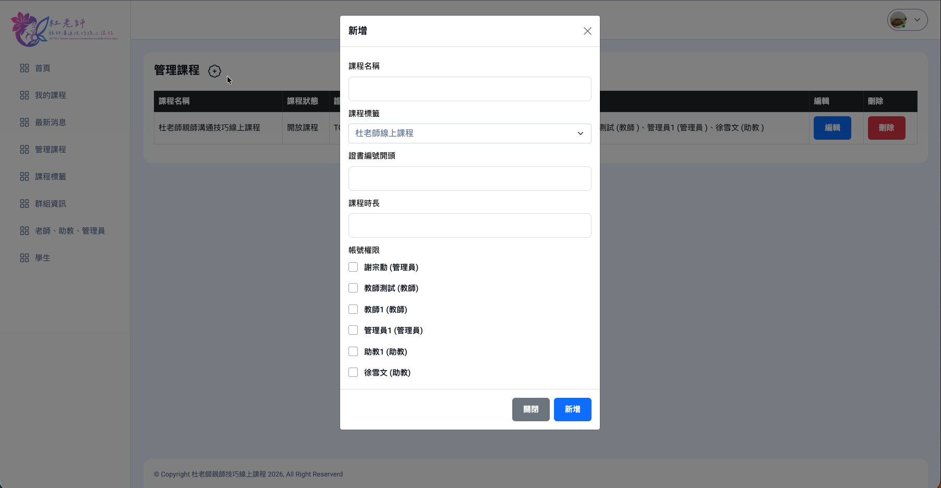Open 群組資訊 in the sidebar menu

pyautogui.click(x=51, y=204)
